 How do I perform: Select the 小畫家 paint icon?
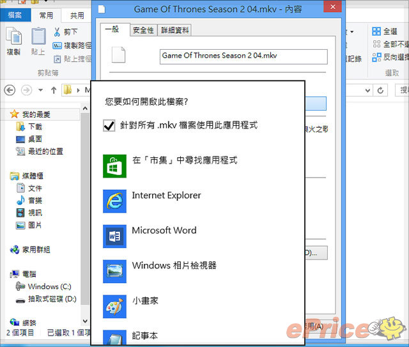114,307
